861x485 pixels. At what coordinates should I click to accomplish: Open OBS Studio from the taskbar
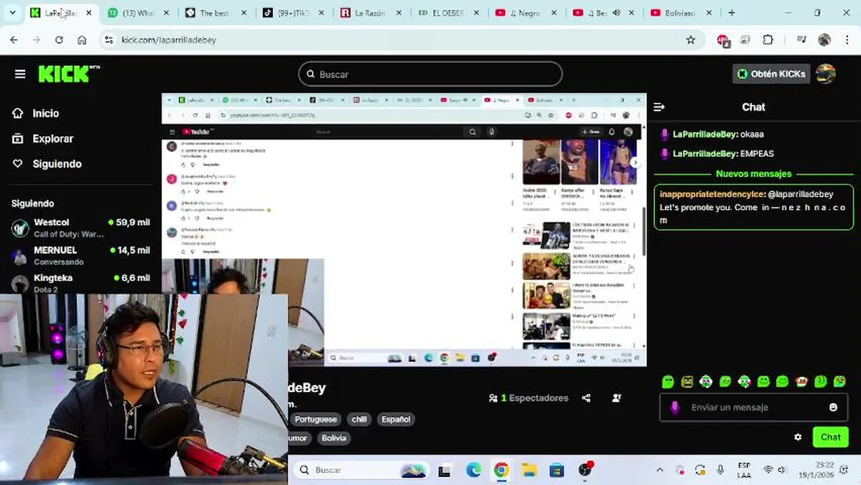585,470
